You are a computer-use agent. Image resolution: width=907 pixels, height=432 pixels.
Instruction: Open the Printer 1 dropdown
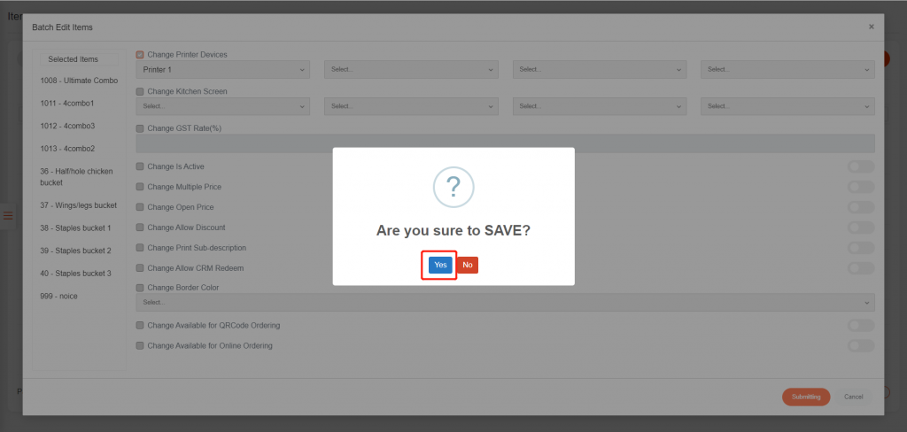coord(224,69)
